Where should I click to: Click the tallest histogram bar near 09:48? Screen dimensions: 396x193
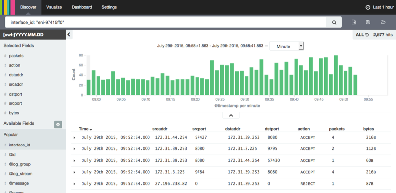click(x=336, y=75)
